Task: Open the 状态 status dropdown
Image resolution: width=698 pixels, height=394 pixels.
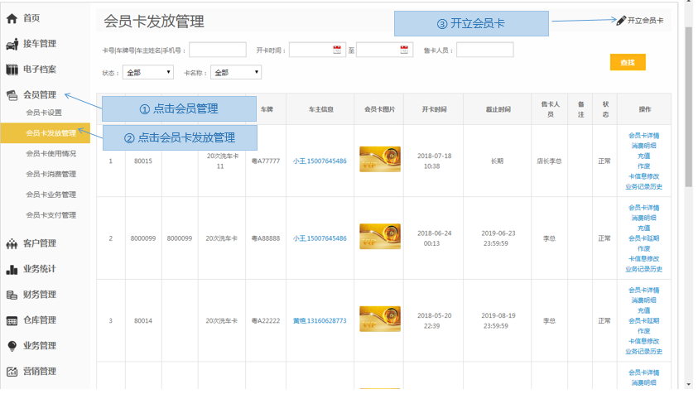Action: point(147,73)
